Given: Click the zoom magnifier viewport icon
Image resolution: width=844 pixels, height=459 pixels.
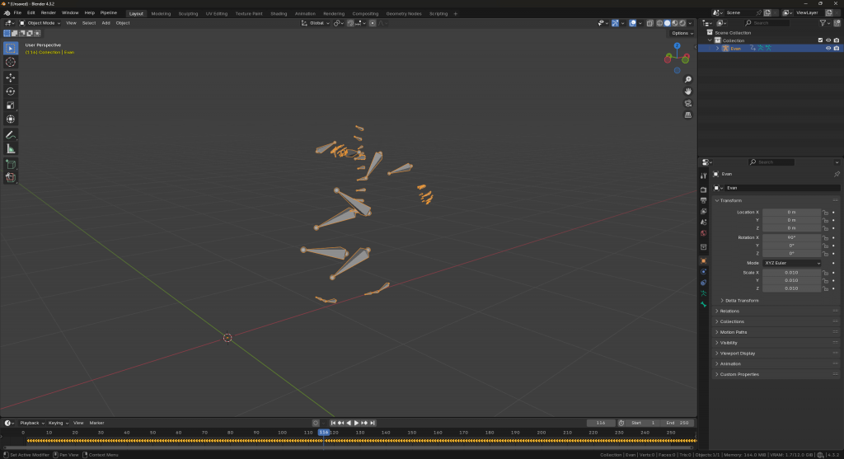Looking at the screenshot, I should pyautogui.click(x=688, y=80).
